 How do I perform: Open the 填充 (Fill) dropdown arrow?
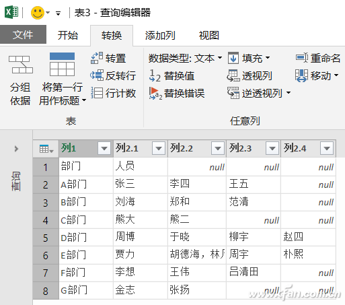268,58
